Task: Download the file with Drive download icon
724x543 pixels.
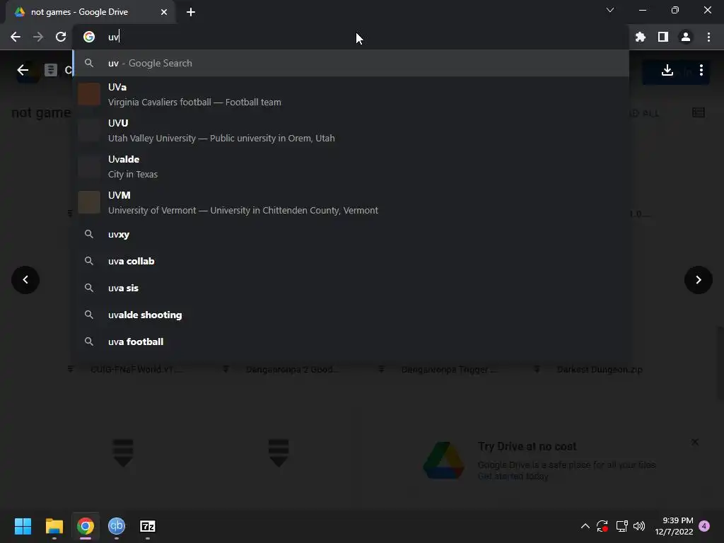Action: (667, 70)
